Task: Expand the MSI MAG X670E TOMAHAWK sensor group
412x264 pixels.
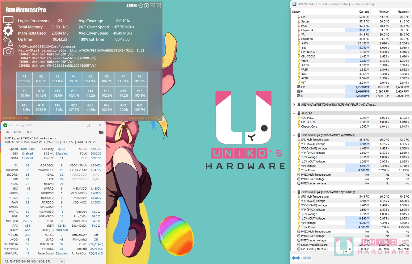Action: (x=294, y=105)
